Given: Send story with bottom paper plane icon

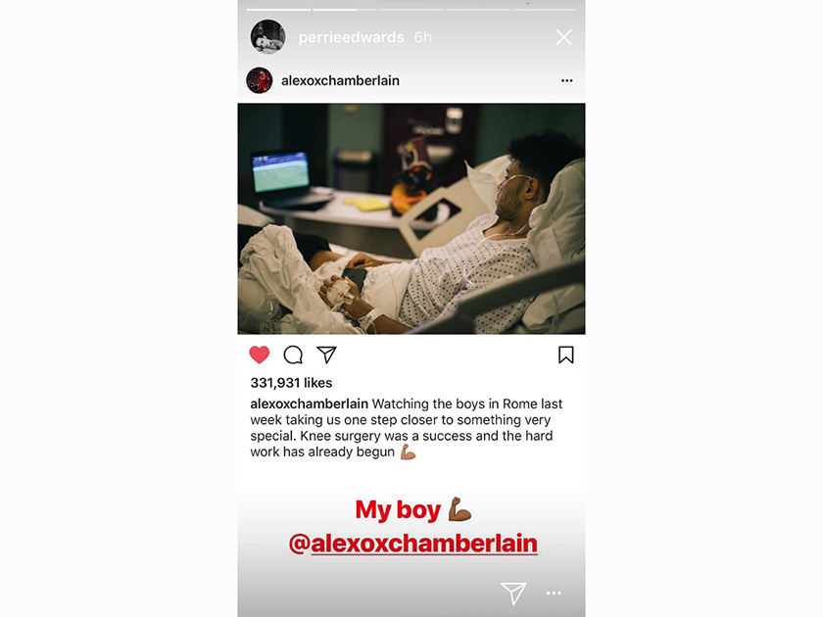Looking at the screenshot, I should 512,593.
